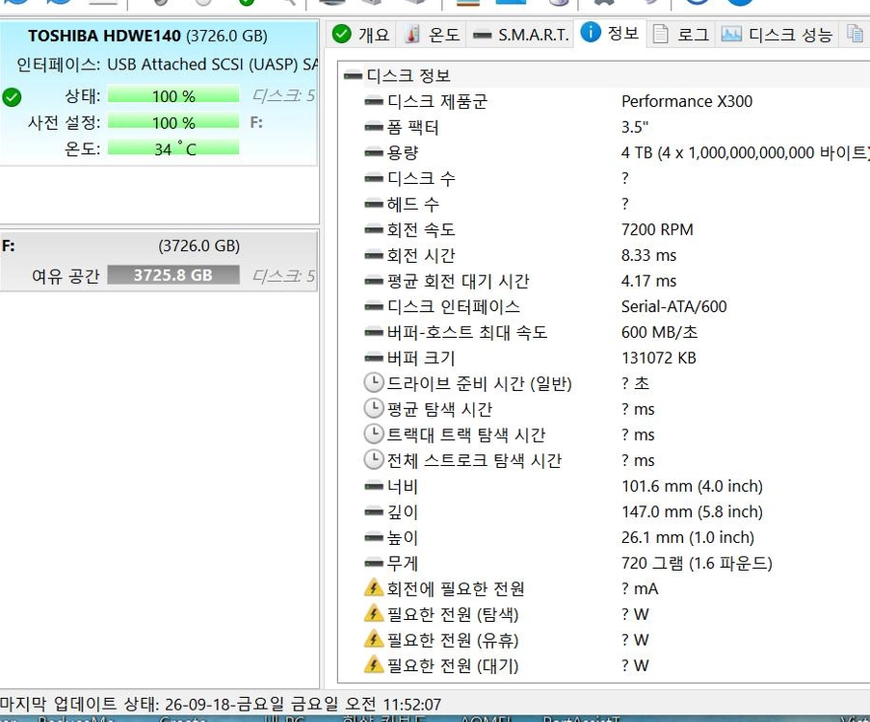Open the 디스크 성능 performance tab
The width and height of the screenshot is (870, 722).
(x=777, y=35)
